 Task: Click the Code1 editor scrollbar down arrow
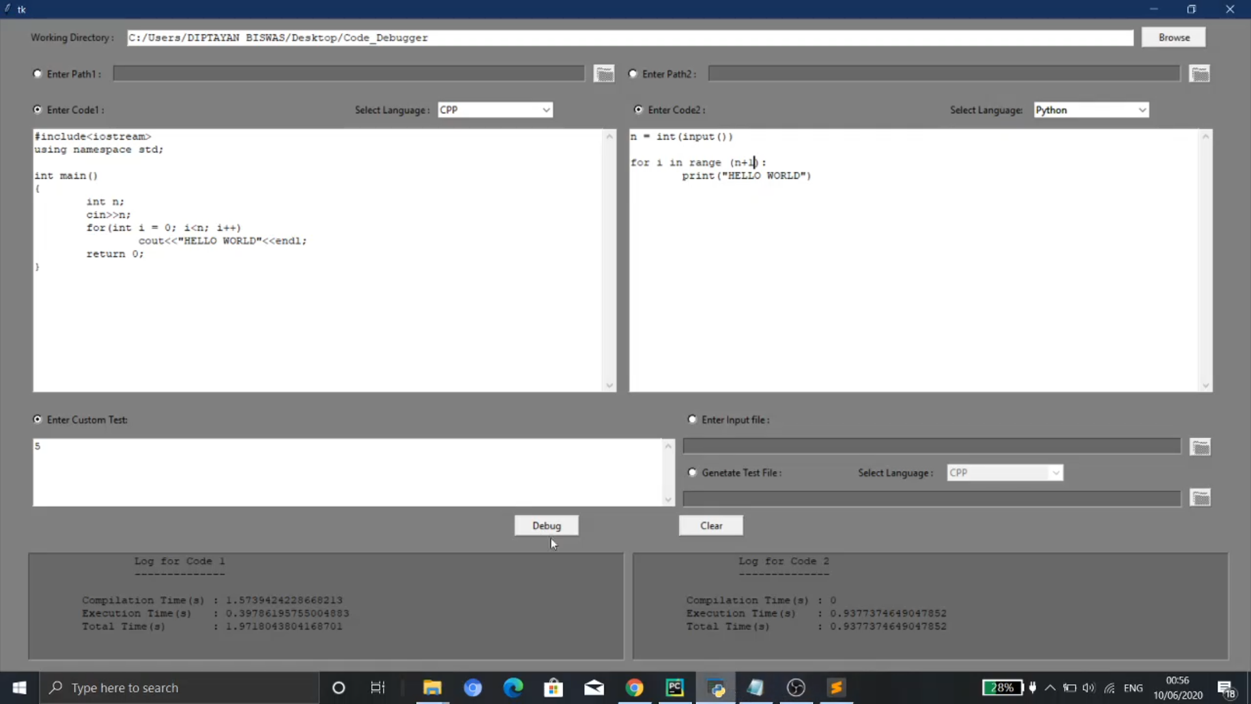(x=609, y=385)
